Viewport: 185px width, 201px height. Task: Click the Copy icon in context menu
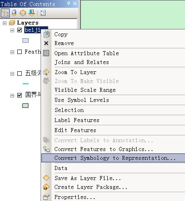point(46,34)
